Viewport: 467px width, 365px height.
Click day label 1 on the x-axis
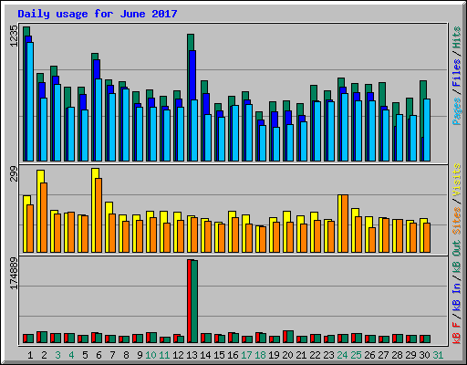coord(30,355)
